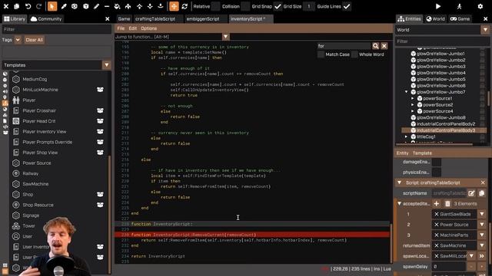Run the script search magnifier
This screenshot has height=276, width=492.
pos(376,46)
